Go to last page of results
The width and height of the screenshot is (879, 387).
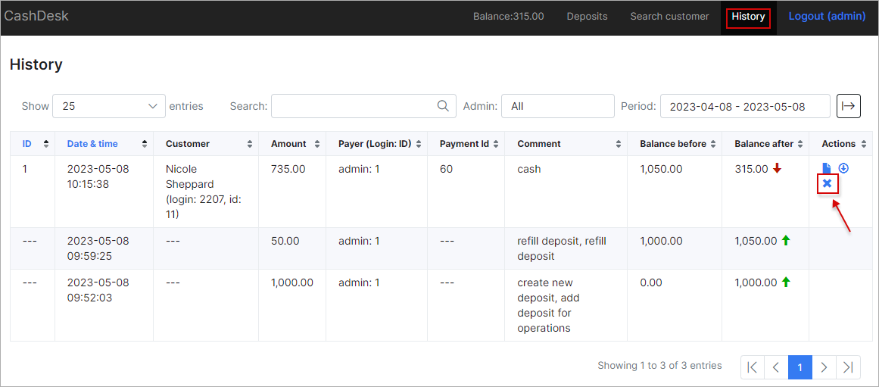click(848, 367)
